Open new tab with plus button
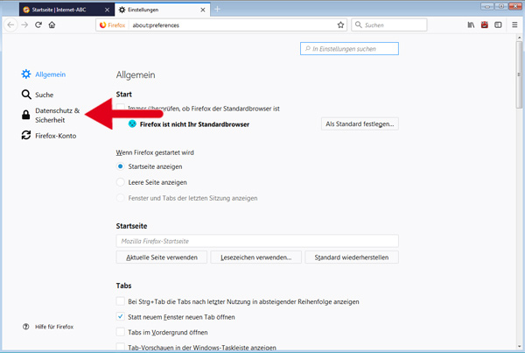Viewport: 525px width, 353px height. coord(217,9)
